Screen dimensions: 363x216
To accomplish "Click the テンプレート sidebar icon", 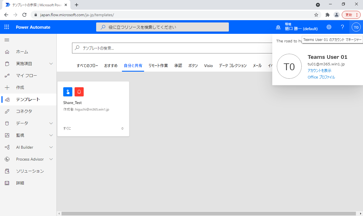I will [7, 99].
